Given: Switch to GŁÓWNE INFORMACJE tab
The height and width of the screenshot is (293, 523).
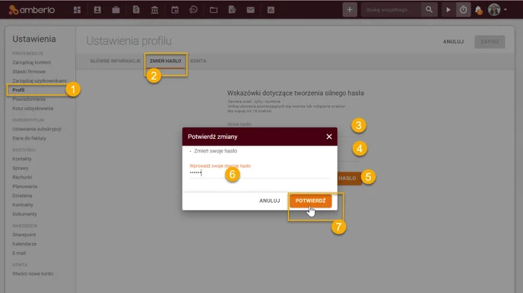Looking at the screenshot, I should click(115, 61).
